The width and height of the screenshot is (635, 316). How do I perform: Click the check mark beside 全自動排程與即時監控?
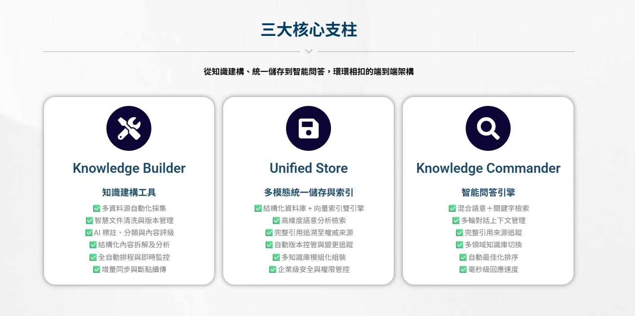[93, 257]
